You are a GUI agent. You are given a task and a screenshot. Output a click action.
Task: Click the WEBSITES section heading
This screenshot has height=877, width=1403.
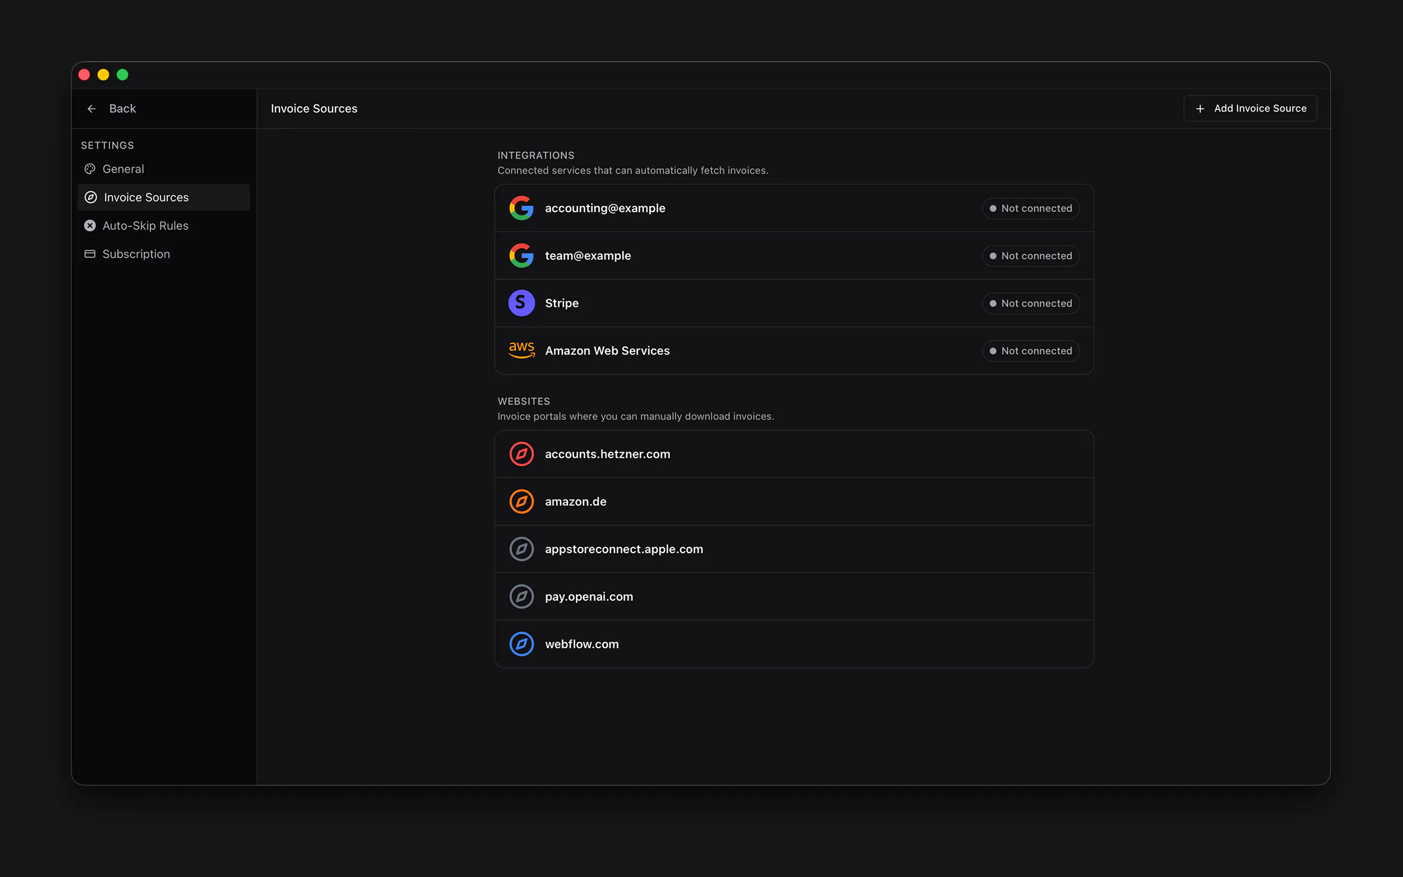(x=523, y=401)
